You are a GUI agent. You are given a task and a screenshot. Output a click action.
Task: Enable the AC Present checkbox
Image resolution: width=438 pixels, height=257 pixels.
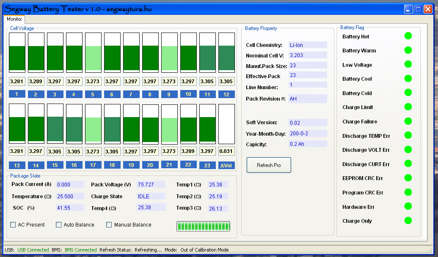point(13,225)
